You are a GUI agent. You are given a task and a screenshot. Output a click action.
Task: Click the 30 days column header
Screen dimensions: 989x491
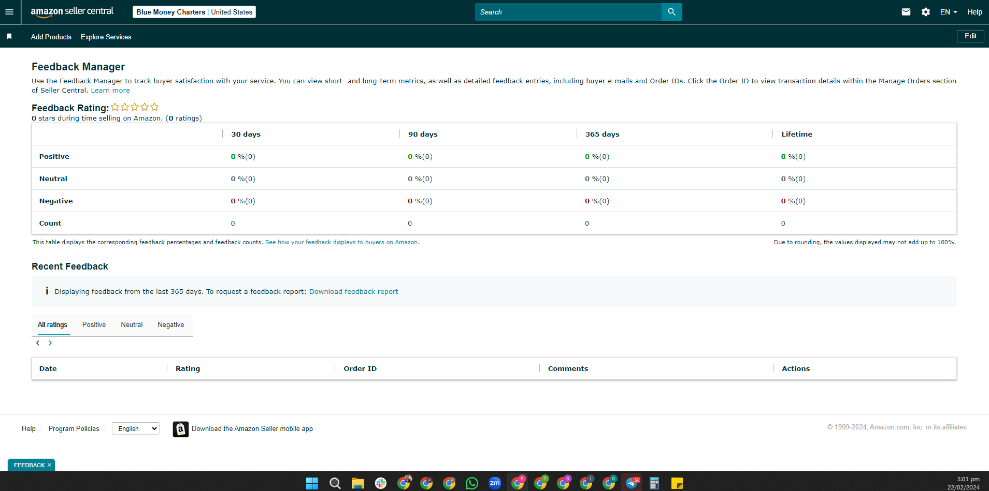point(246,134)
